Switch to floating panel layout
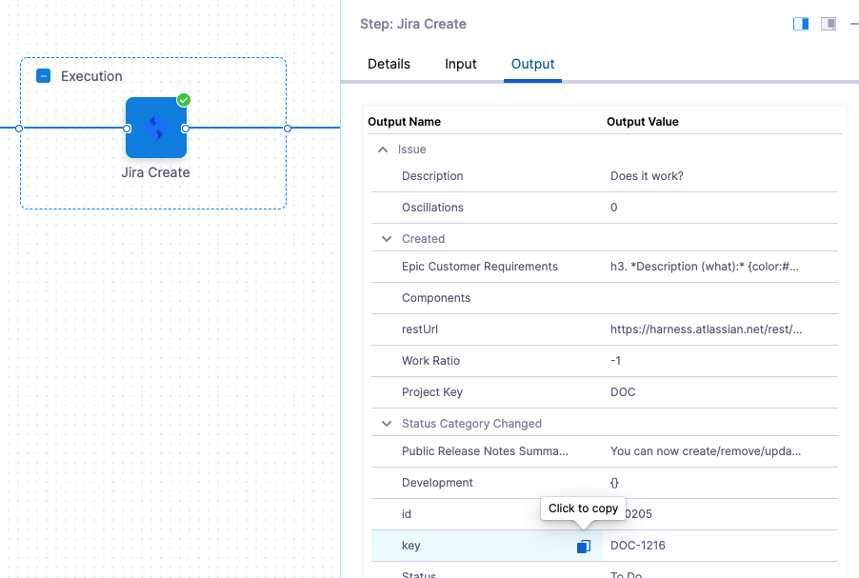 point(829,24)
